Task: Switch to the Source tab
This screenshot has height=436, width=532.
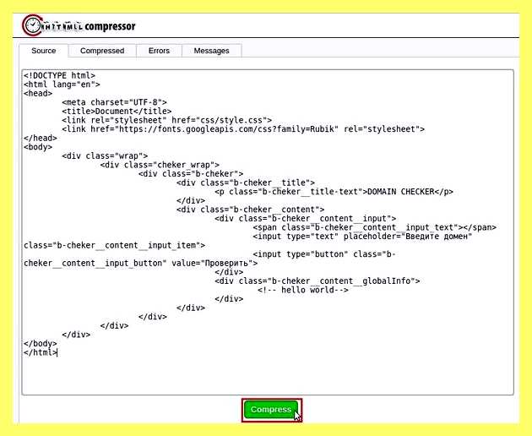Action: (43, 51)
